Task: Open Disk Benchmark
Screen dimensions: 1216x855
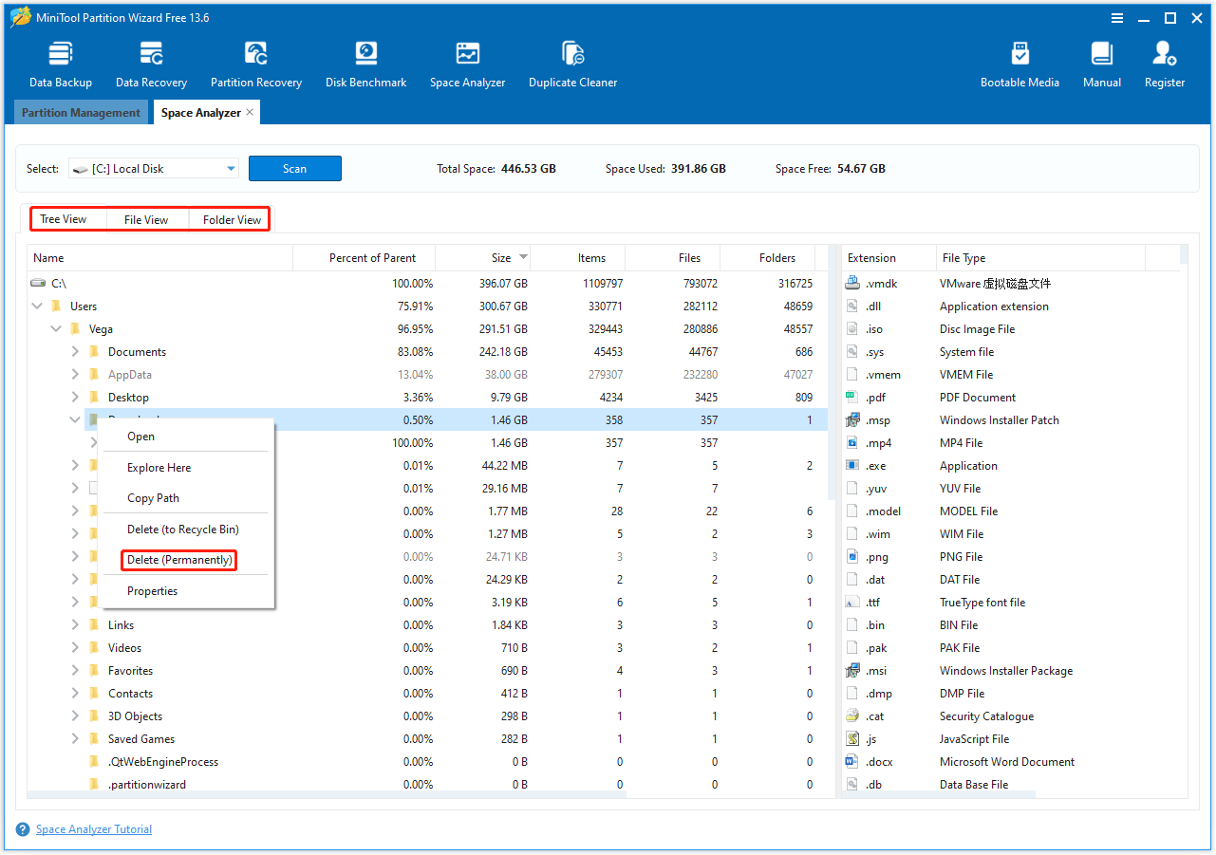Action: coord(365,62)
